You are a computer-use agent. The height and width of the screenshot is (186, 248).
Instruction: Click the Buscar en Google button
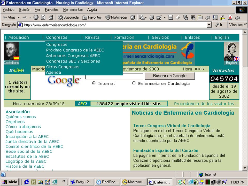170,76
